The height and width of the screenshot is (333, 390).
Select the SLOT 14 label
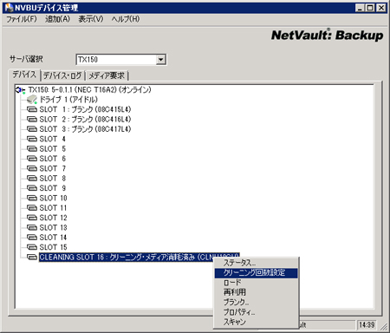tap(53, 238)
